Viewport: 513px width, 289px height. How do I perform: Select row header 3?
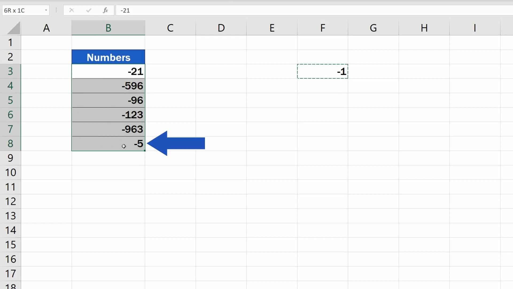coord(11,71)
